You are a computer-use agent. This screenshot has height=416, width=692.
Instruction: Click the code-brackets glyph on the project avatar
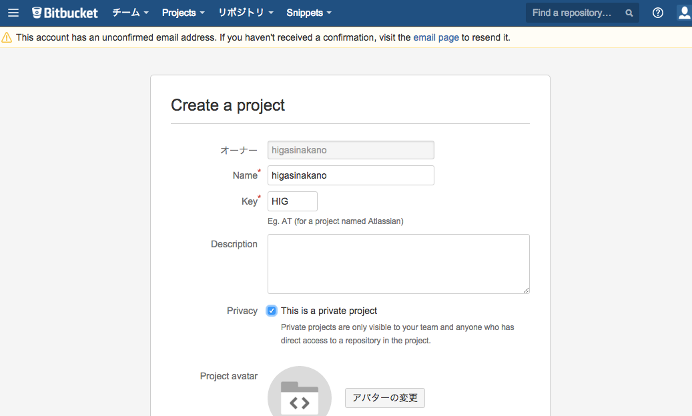[x=299, y=402]
